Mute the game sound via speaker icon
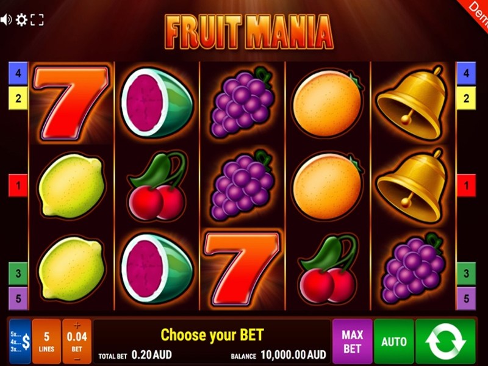The height and width of the screenshot is (366, 488). (x=6, y=20)
